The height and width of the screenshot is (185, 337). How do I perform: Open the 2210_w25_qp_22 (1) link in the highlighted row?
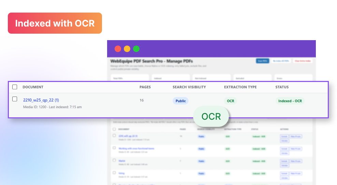41,100
